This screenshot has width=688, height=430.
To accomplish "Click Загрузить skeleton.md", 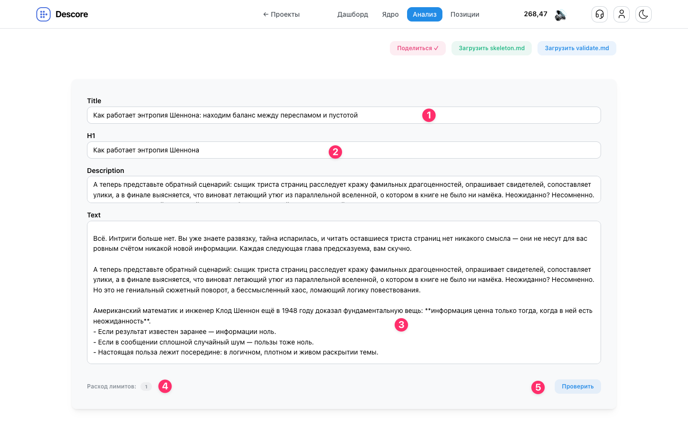I will point(492,48).
